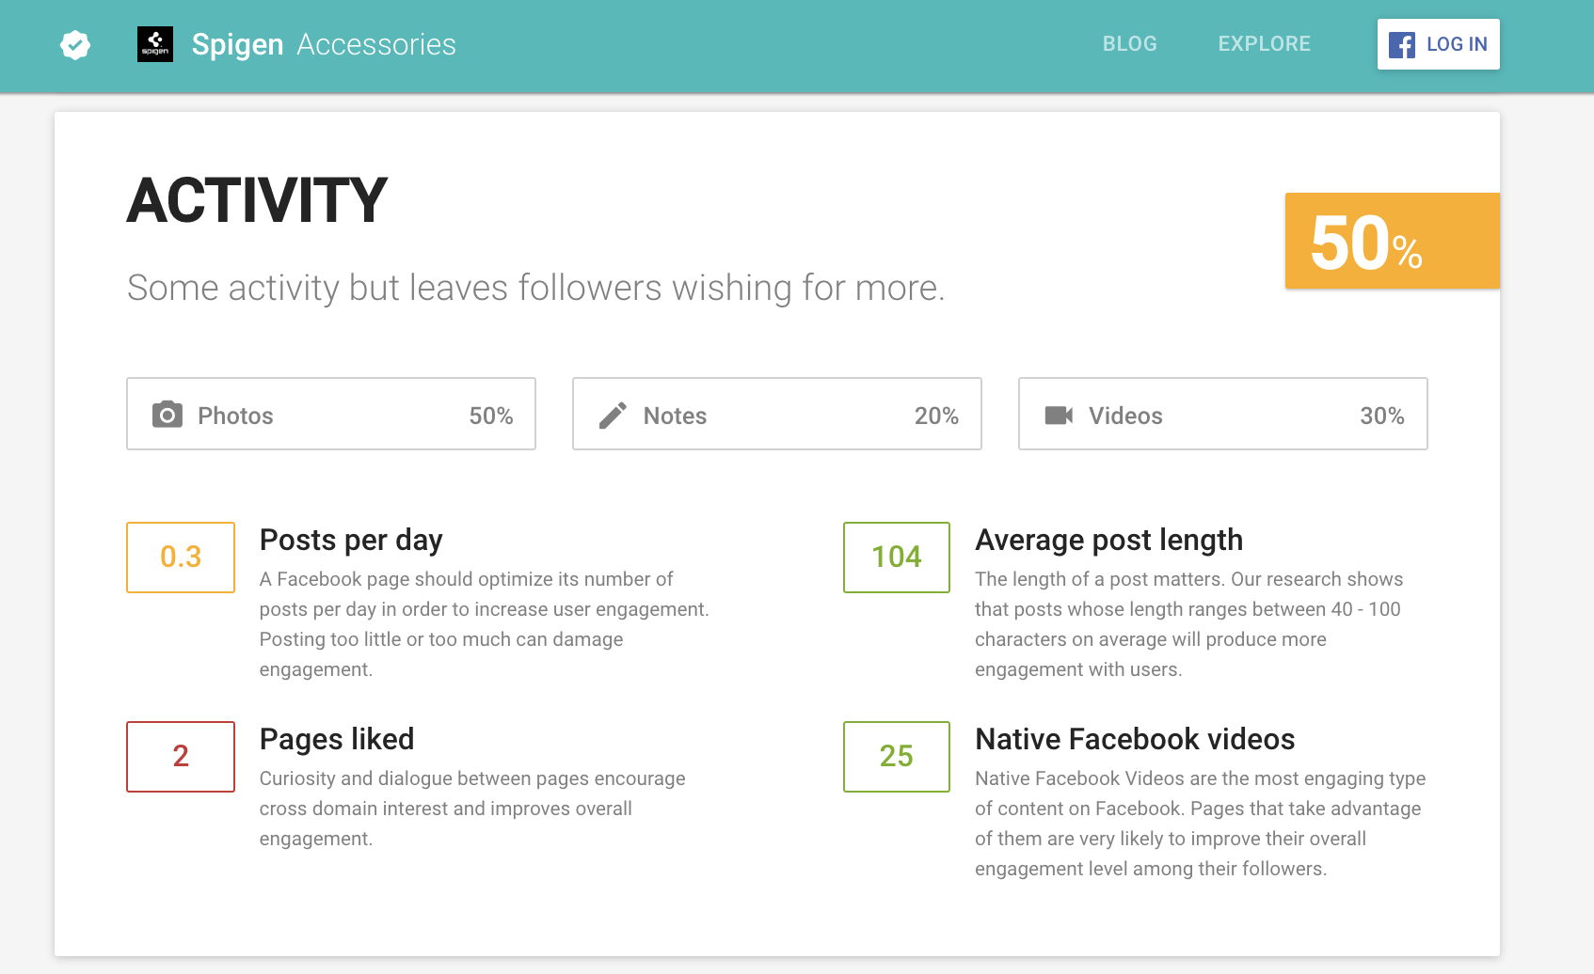Click the verified badge logo icon
Image resolution: width=1594 pixels, height=974 pixels.
point(75,44)
